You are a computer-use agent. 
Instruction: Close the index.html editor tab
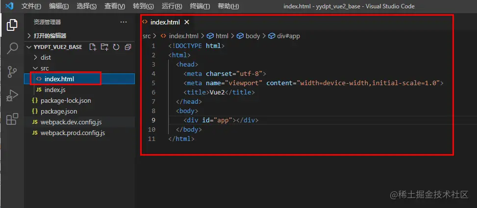(187, 22)
